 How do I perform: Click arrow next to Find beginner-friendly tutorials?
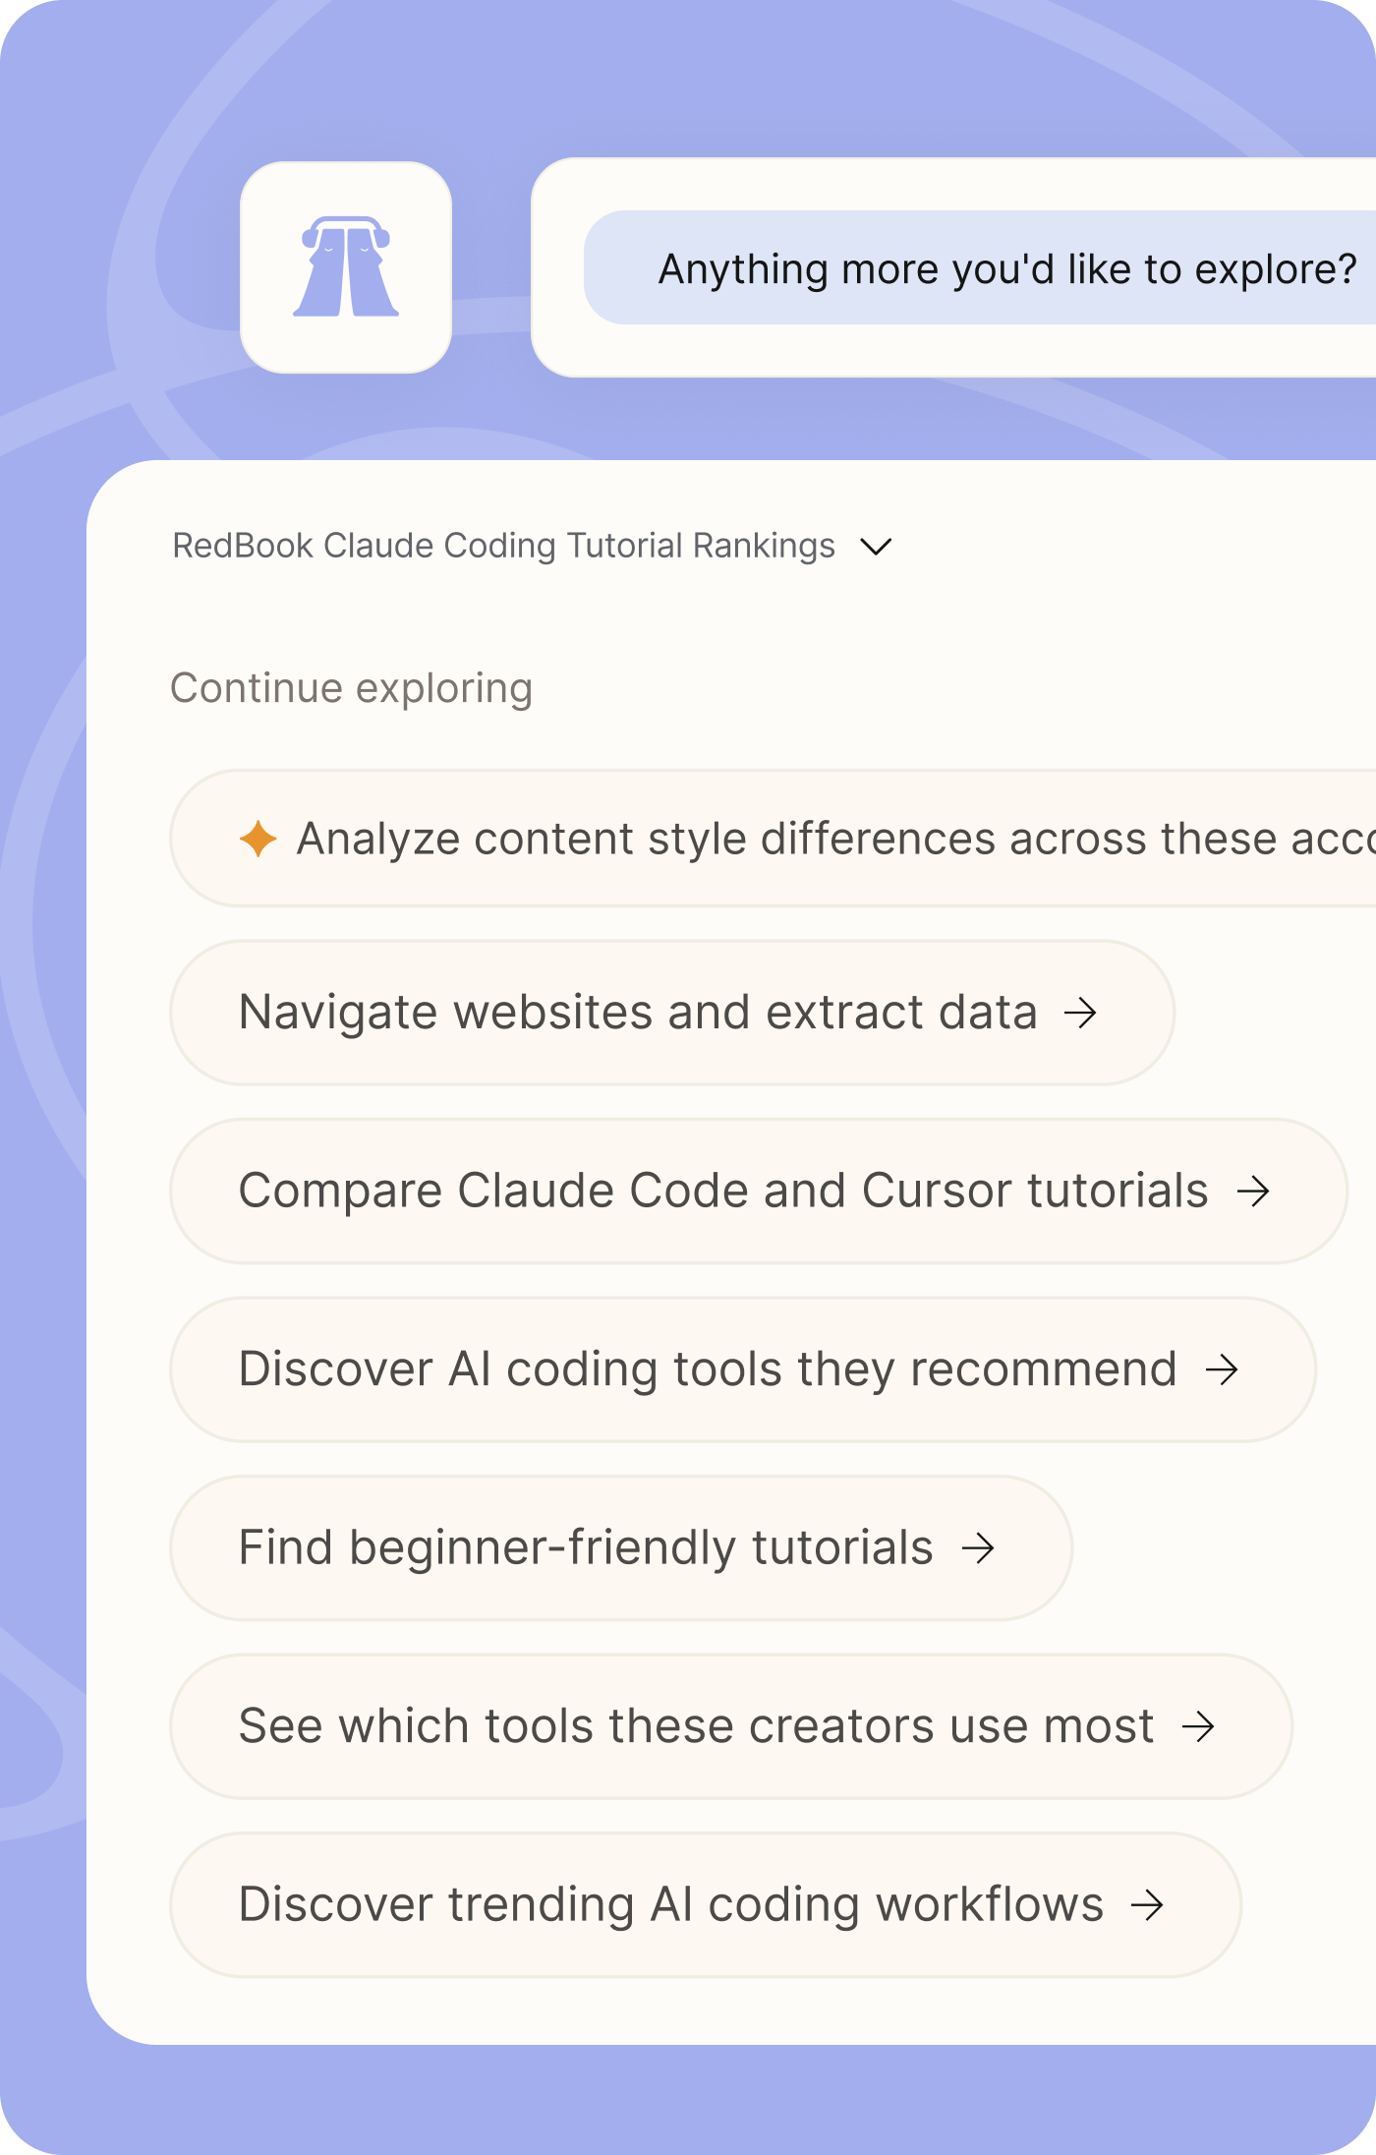coord(978,1548)
